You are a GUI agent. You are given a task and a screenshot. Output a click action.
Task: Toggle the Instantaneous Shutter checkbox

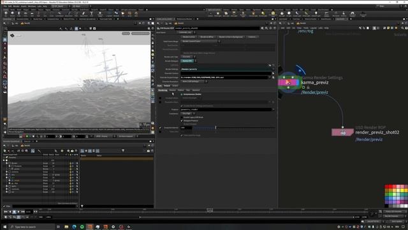[182, 95]
